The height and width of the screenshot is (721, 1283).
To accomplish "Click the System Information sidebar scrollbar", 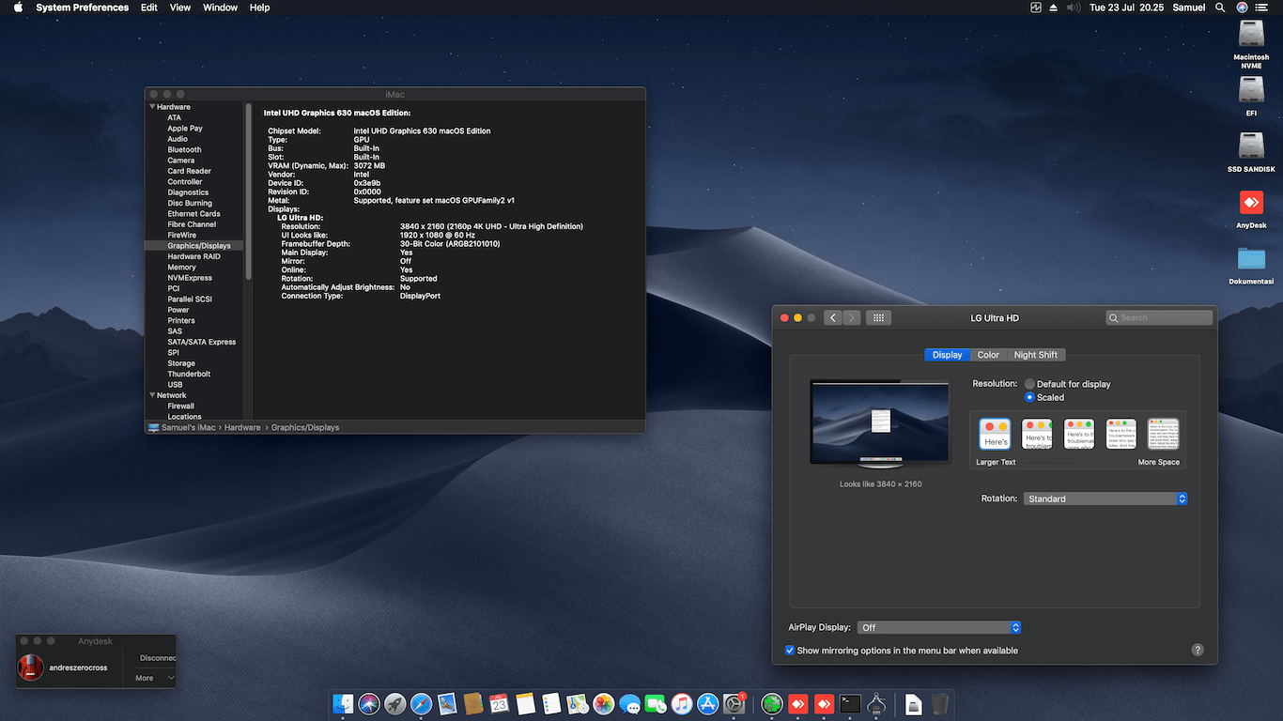I will [x=249, y=192].
